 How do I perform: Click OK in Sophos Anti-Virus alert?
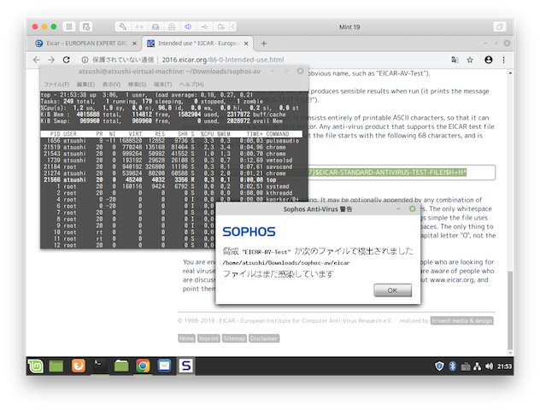click(x=392, y=290)
